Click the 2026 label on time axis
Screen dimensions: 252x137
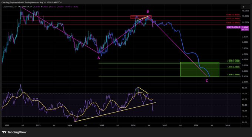[x=133, y=125]
